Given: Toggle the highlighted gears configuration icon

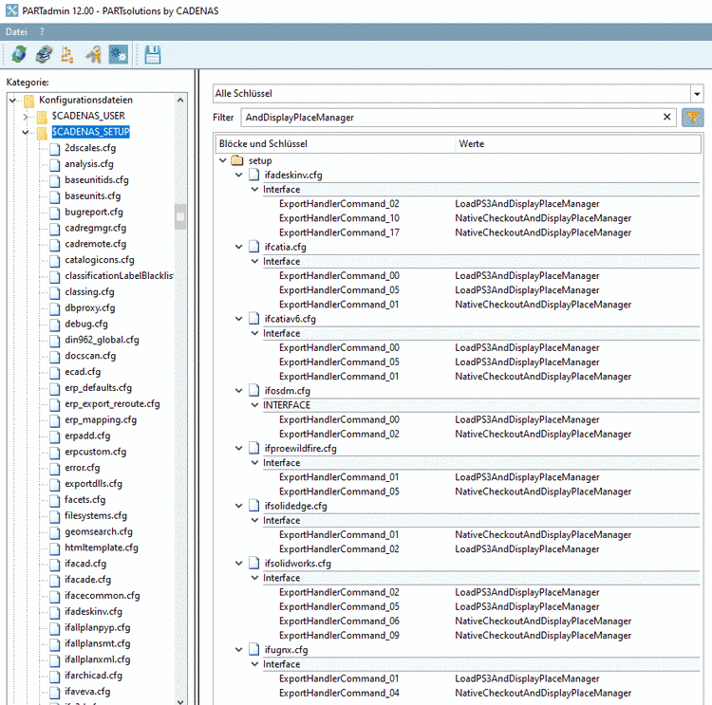Looking at the screenshot, I should click(x=119, y=56).
